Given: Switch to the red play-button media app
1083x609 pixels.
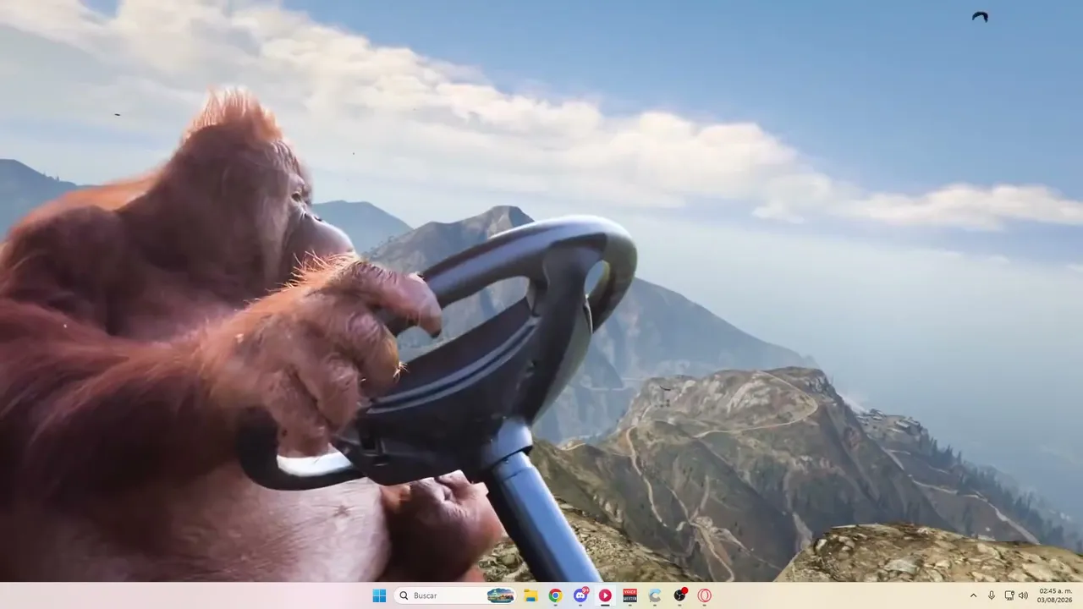Looking at the screenshot, I should pyautogui.click(x=605, y=595).
